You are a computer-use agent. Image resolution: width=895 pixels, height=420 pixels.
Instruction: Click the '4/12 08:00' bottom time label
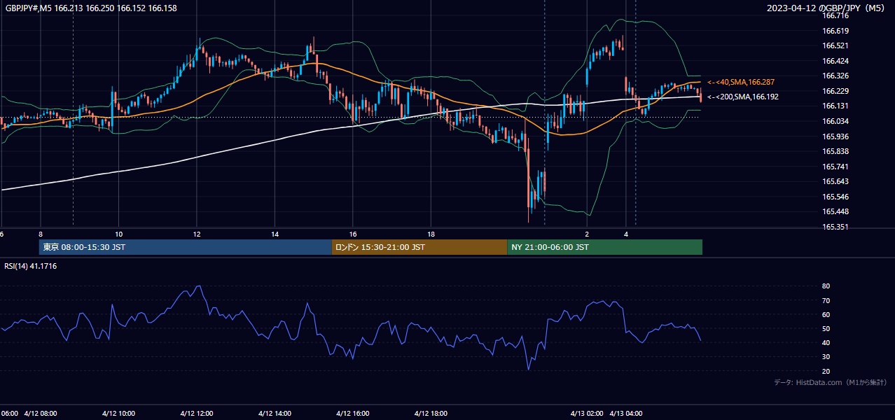40,413
